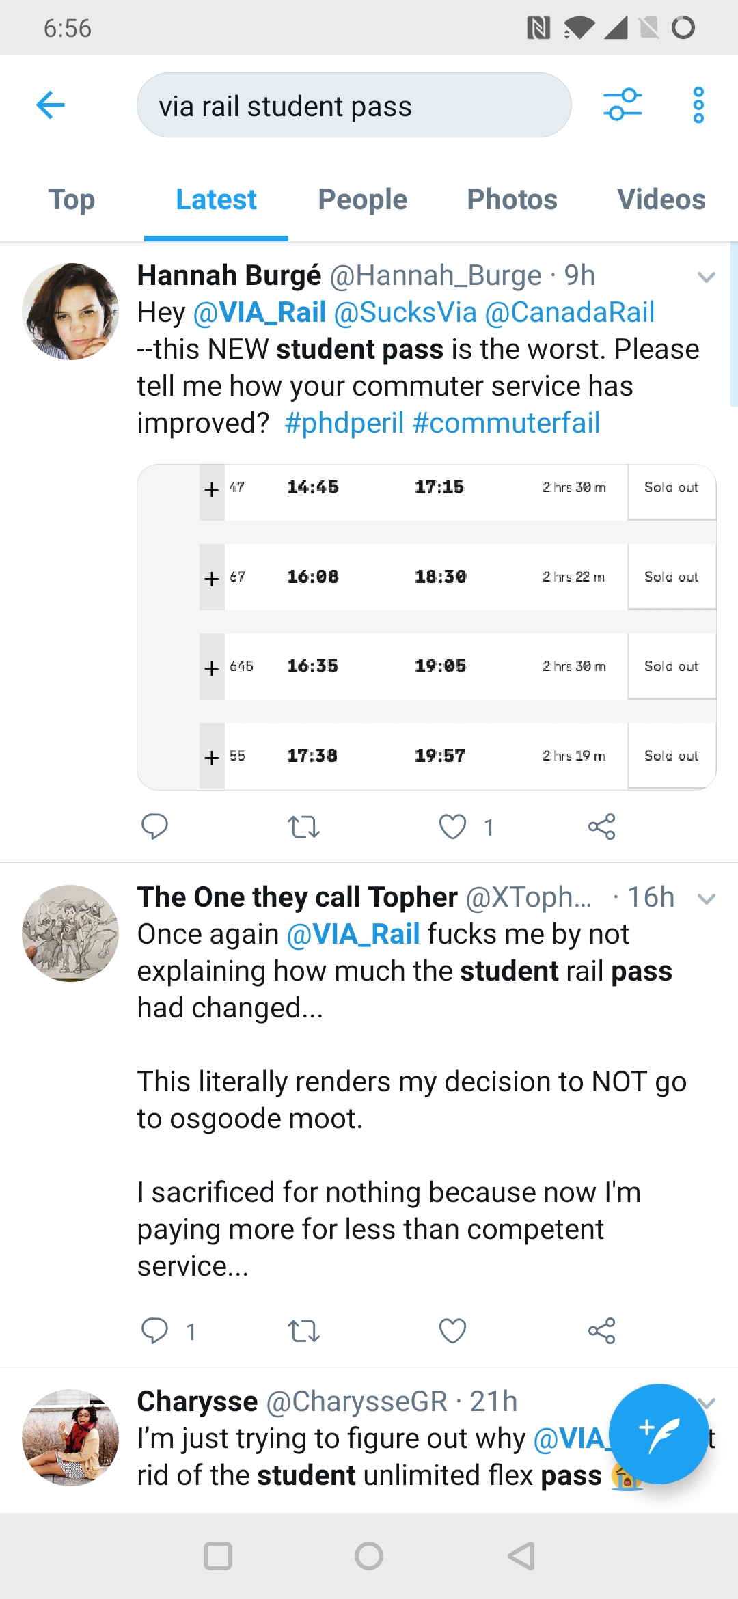
Task: Open Charysse's profile picture
Action: (70, 1438)
